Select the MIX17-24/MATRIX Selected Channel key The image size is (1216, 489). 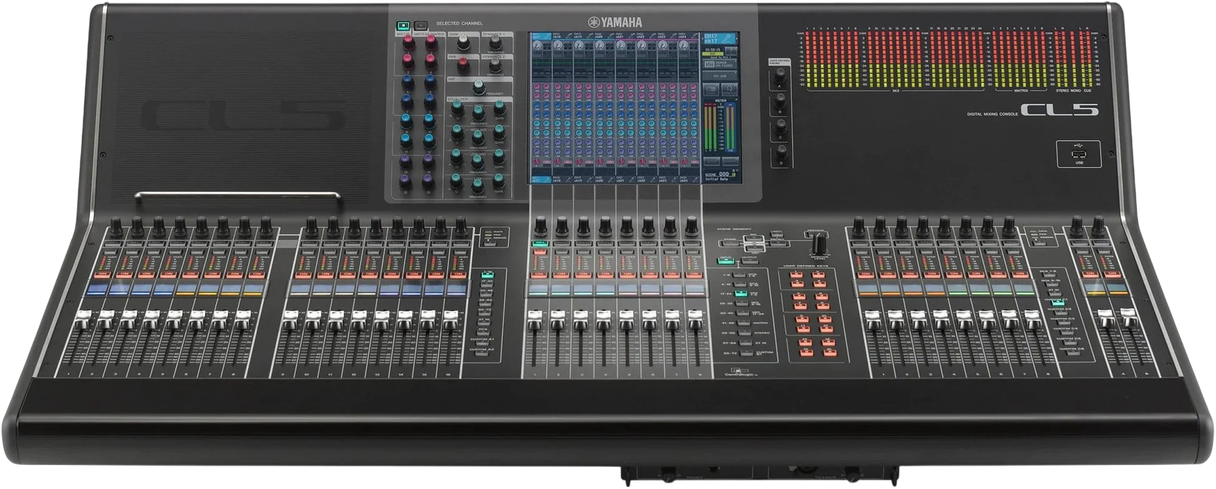coord(421,26)
